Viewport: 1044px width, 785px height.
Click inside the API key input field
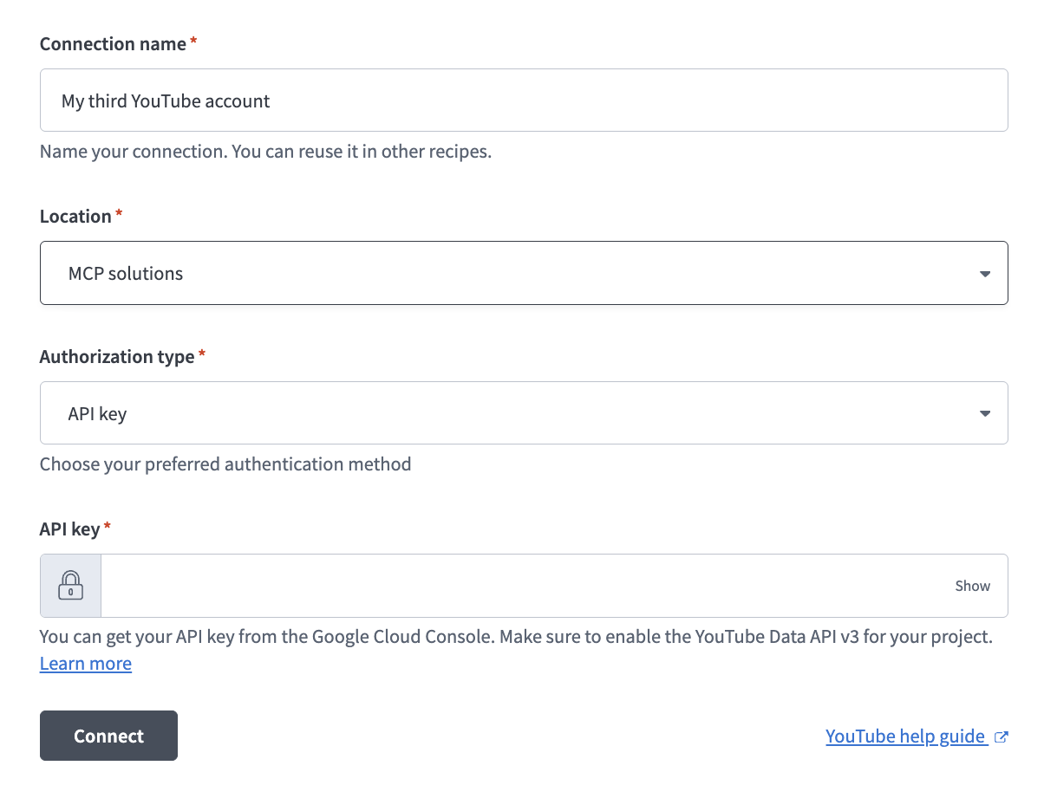pyautogui.click(x=524, y=586)
